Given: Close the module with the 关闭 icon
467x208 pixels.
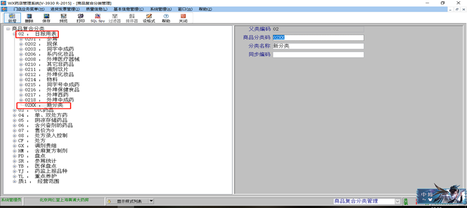Looking at the screenshot, I should coord(183,18).
